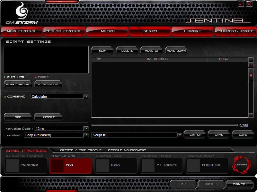Click the top corner box above list scrollbar

point(251,60)
